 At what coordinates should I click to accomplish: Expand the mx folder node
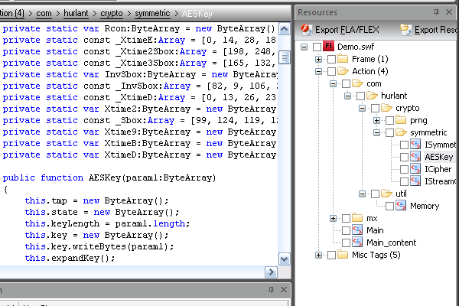[333, 218]
